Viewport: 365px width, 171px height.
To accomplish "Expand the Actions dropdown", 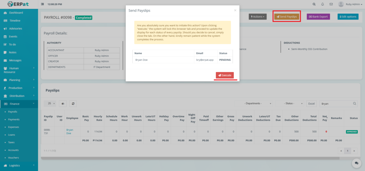I will click(257, 17).
